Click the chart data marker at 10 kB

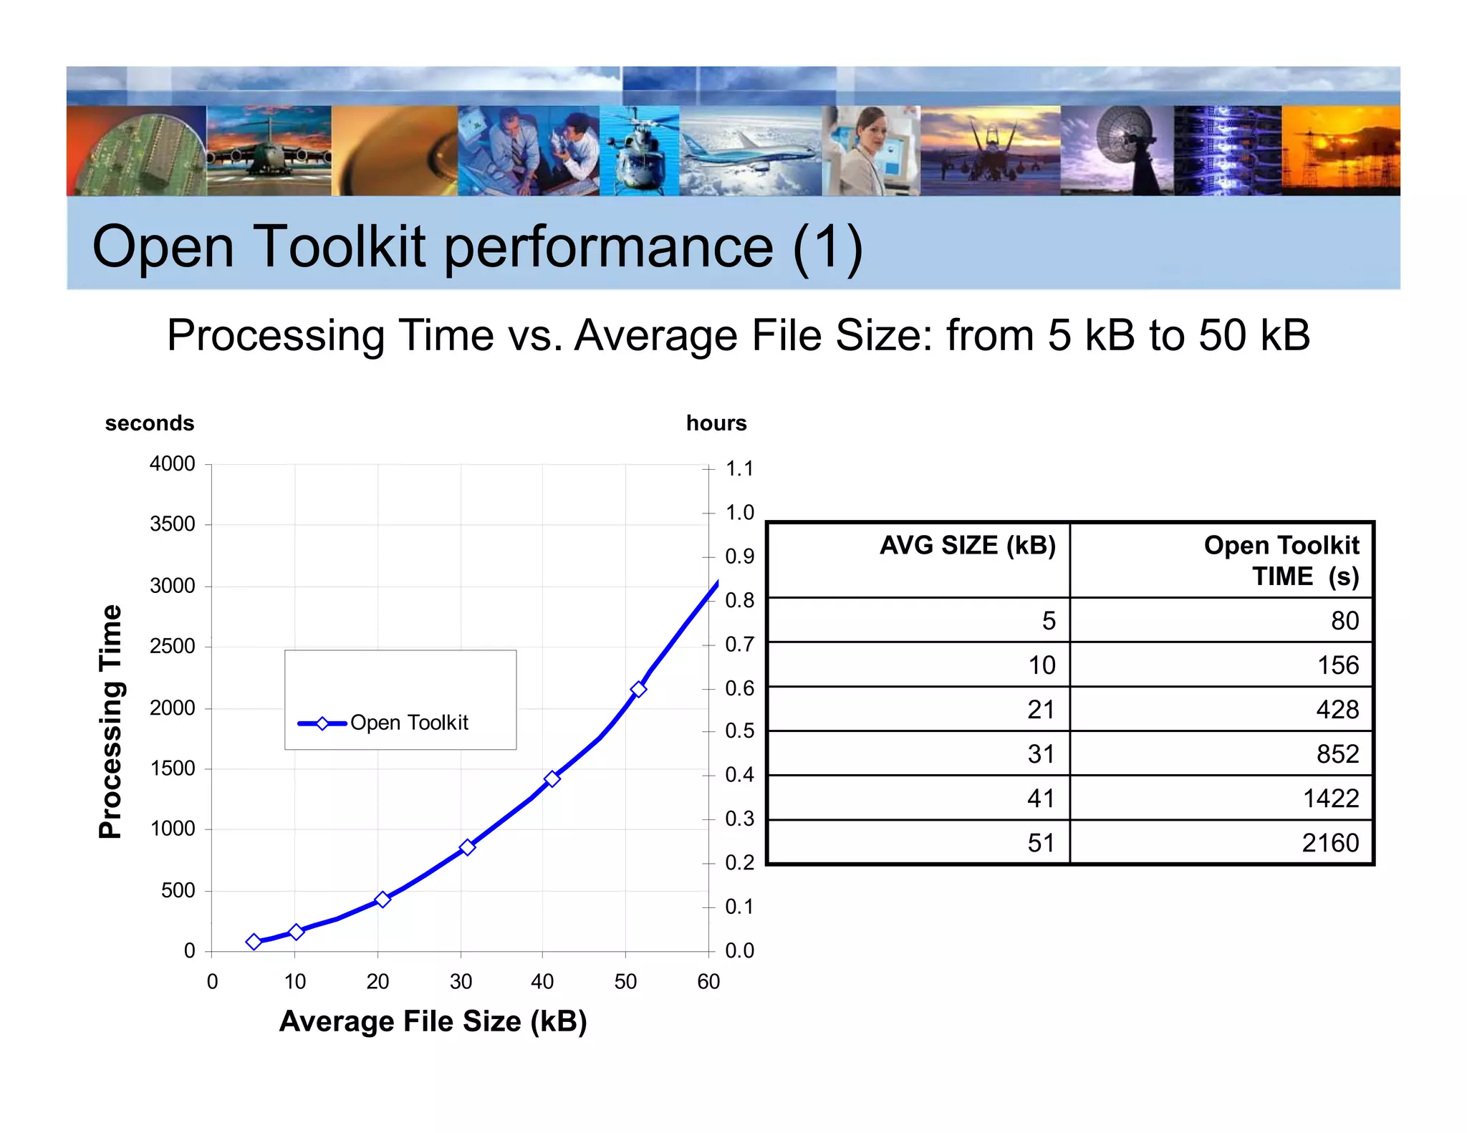click(297, 932)
